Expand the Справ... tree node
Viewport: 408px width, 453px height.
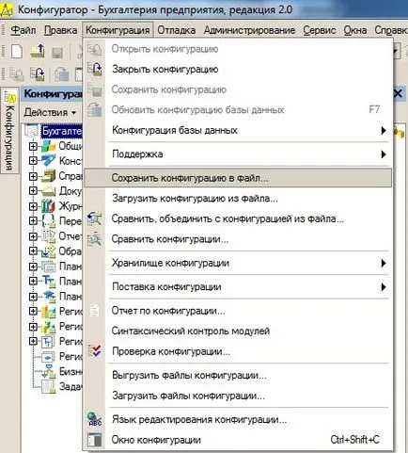coord(33,176)
